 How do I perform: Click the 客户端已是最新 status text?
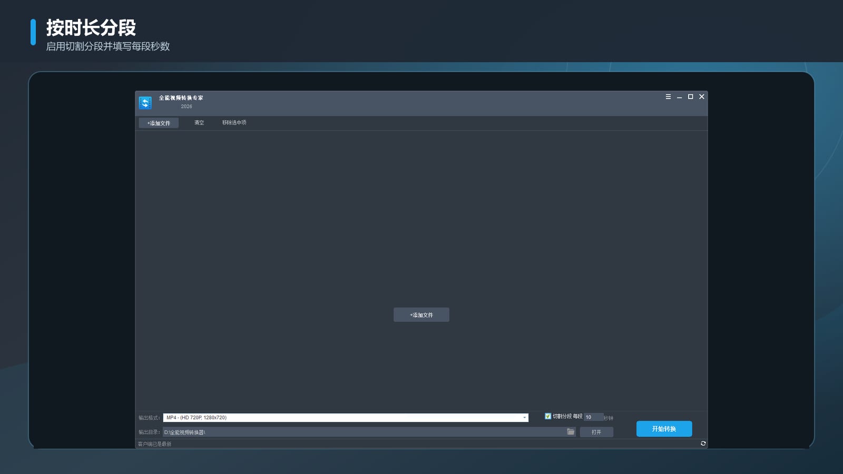coord(154,444)
